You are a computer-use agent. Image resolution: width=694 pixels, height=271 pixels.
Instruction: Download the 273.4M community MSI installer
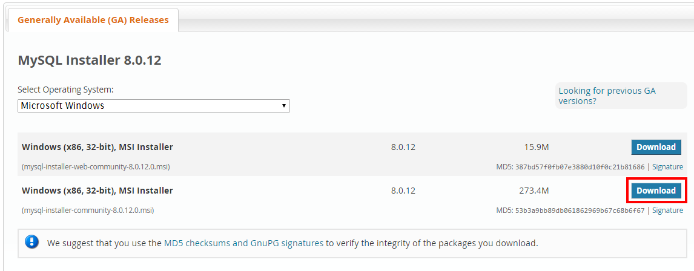pos(656,191)
